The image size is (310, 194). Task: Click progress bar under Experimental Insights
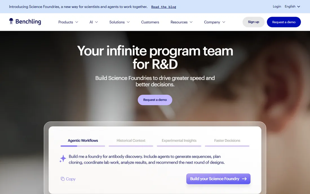(179, 146)
